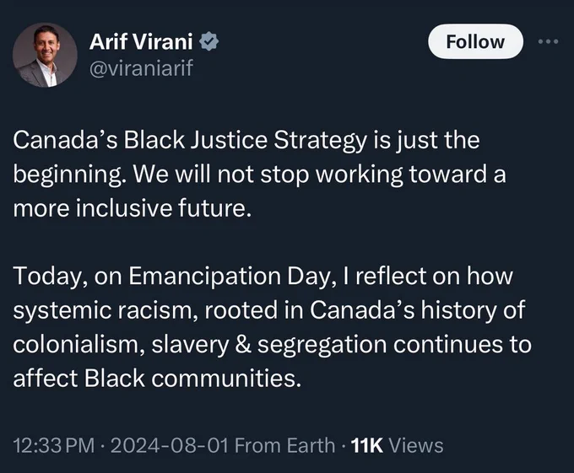This screenshot has width=574, height=473.
Task: Click the words colonialism, slavery & segregation
Action: (200, 345)
